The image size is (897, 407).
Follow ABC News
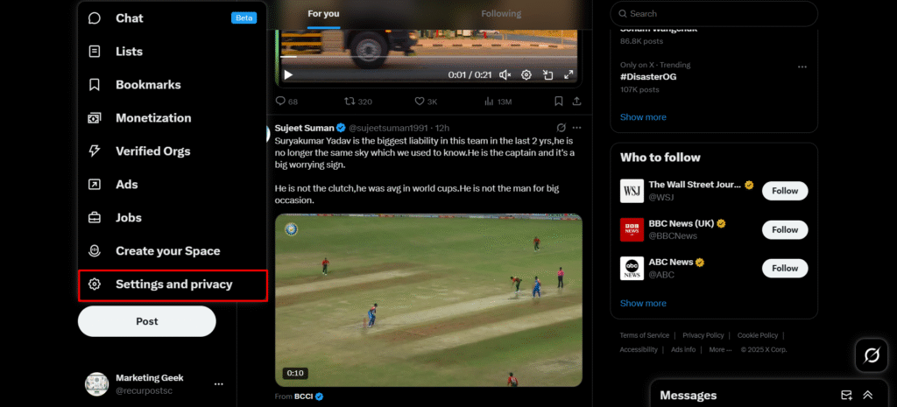[x=785, y=268]
